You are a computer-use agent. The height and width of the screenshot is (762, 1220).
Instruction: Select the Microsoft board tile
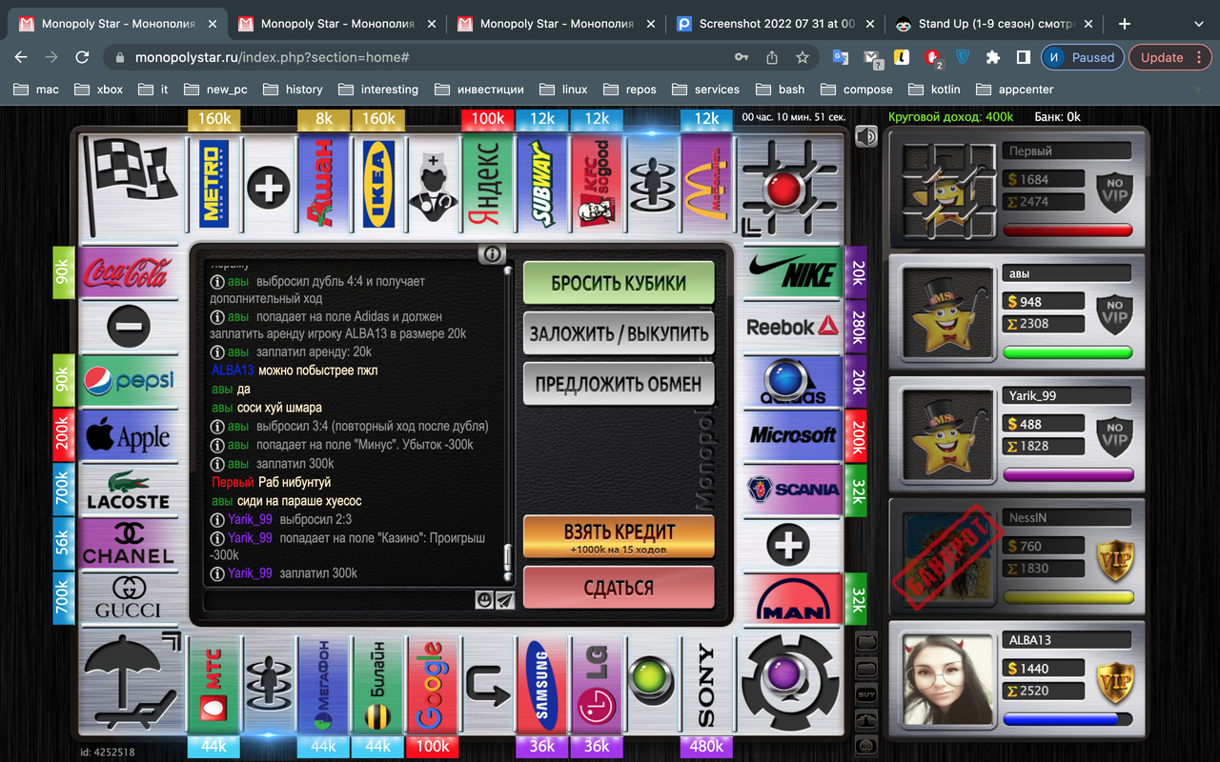point(793,435)
